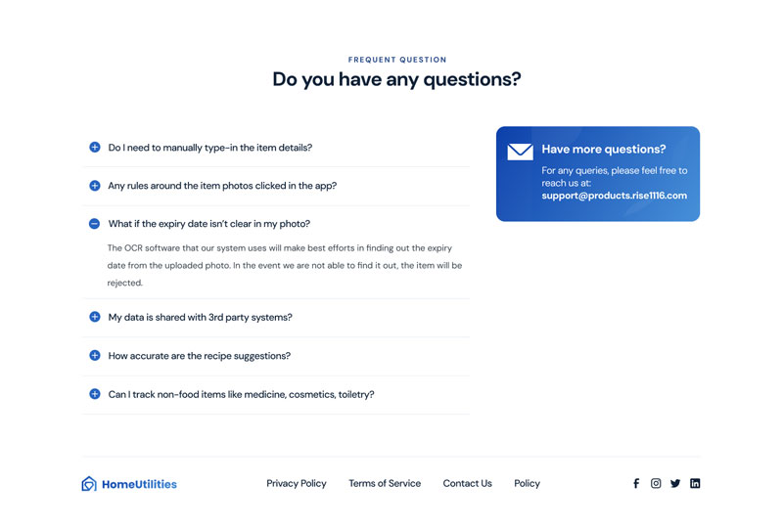Expand the 3rd party data sharing question
The width and height of the screenshot is (783, 529).
[200, 318]
